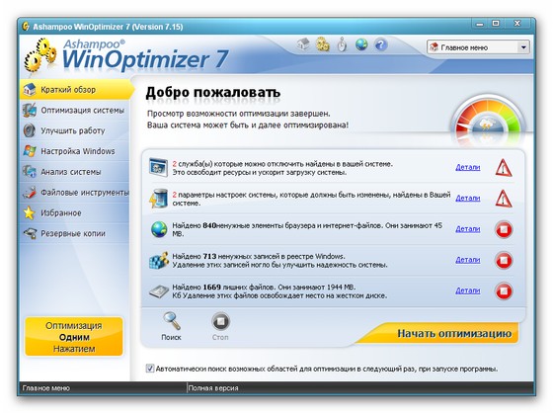Click the globe icon beside 'Найдено 840' row
553x413 pixels.
point(159,229)
